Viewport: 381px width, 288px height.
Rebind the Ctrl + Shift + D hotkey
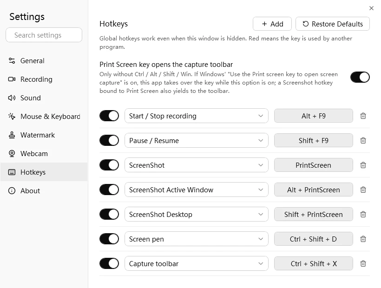314,239
